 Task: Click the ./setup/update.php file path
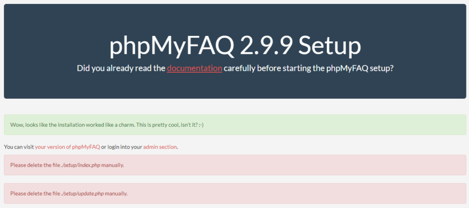[x=82, y=194]
